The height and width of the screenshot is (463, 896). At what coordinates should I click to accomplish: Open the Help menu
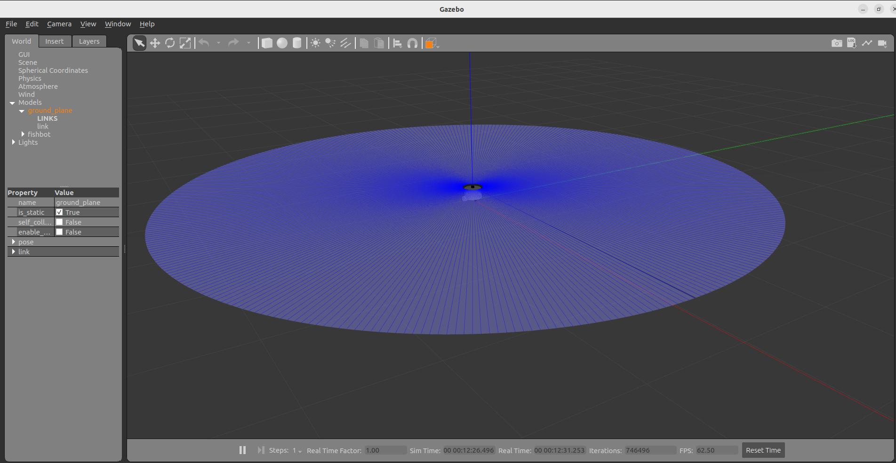pyautogui.click(x=147, y=24)
